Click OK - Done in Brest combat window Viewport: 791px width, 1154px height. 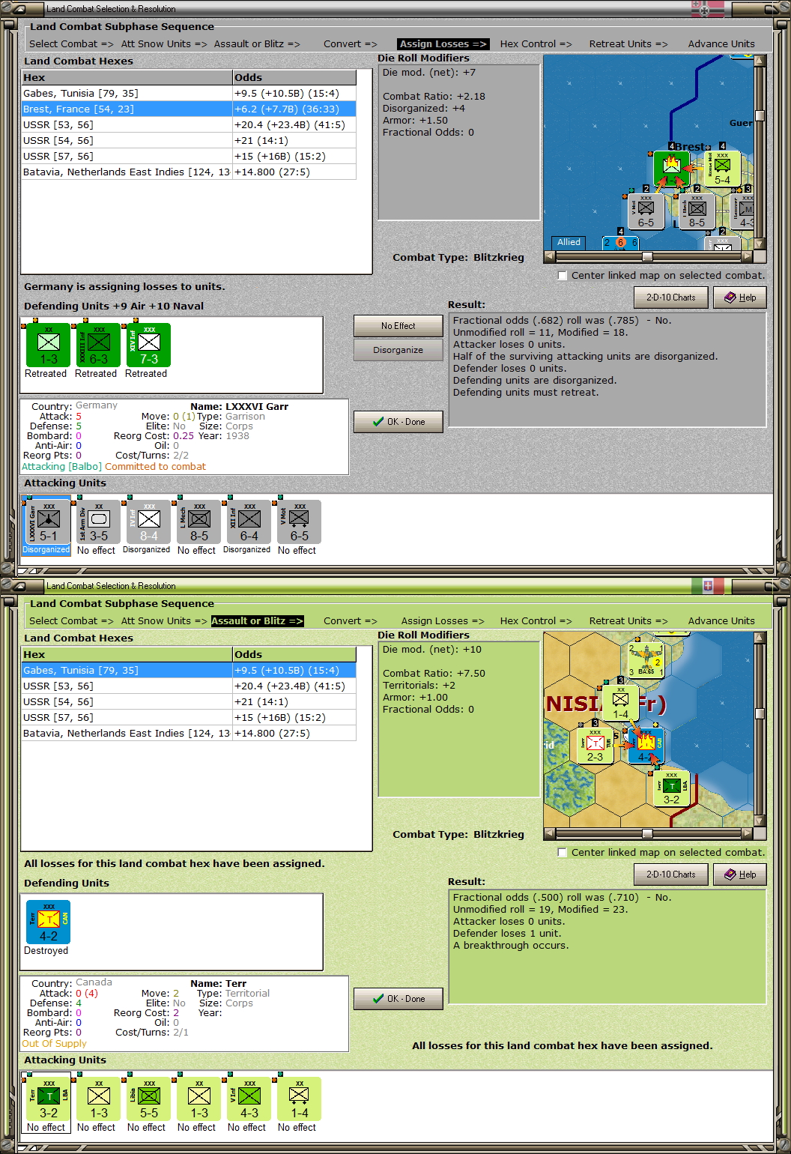pyautogui.click(x=398, y=422)
